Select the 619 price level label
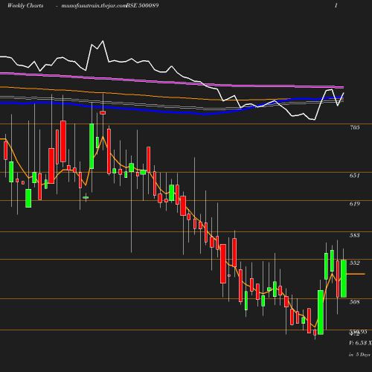 click(354, 204)
